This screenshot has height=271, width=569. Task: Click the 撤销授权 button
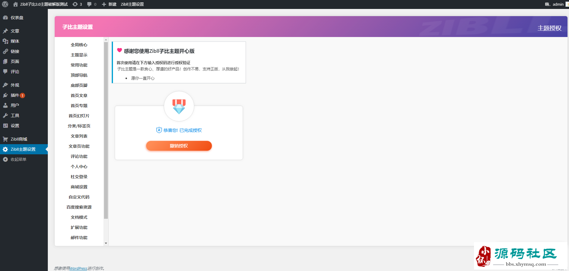pyautogui.click(x=179, y=146)
